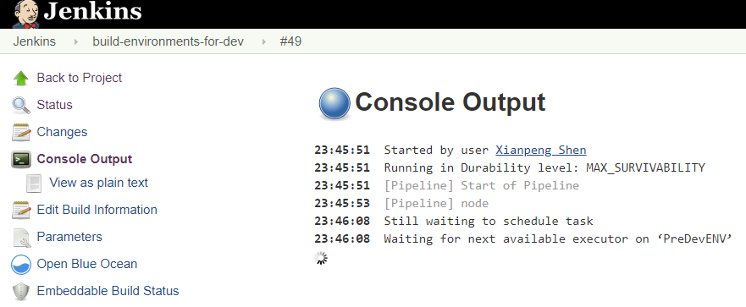Click the green Back to Project arrow icon

pyautogui.click(x=21, y=78)
